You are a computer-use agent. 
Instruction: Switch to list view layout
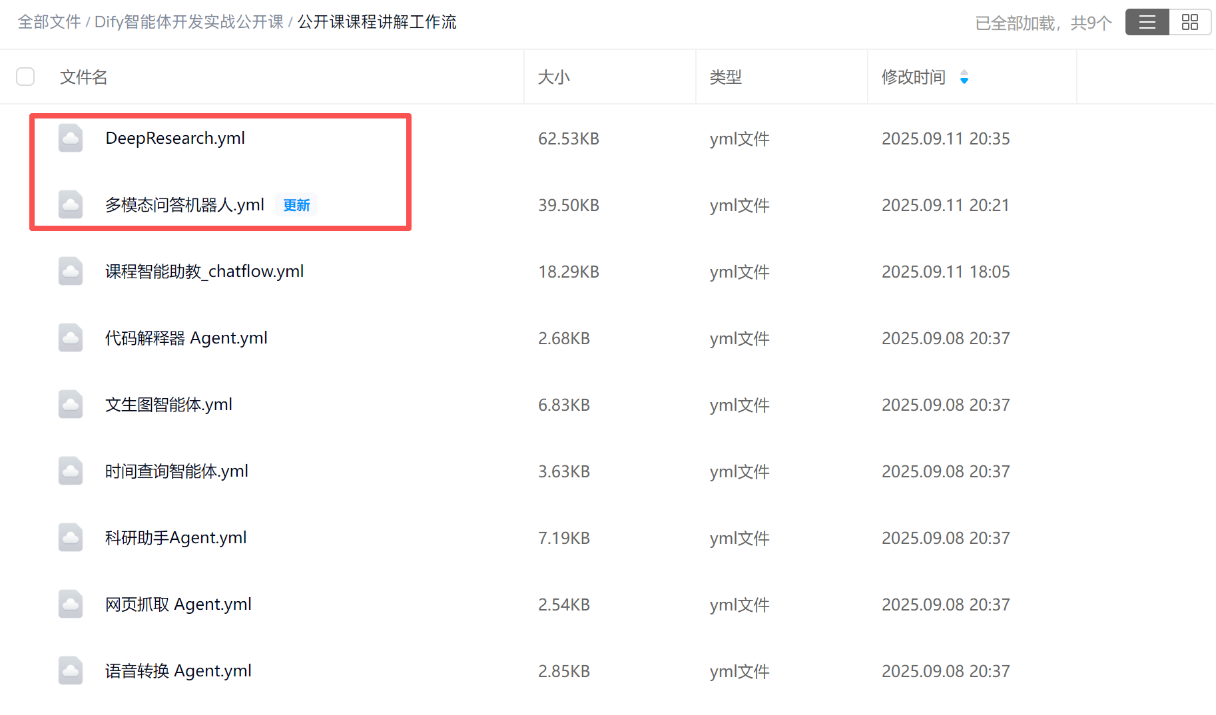pyautogui.click(x=1147, y=22)
